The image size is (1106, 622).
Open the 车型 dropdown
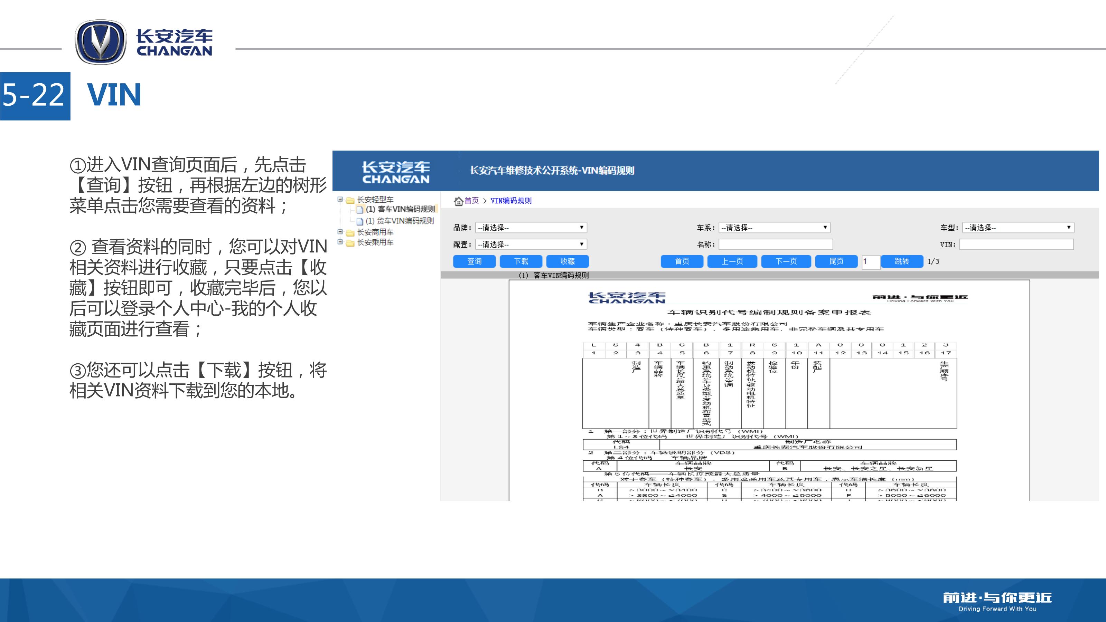[1018, 227]
